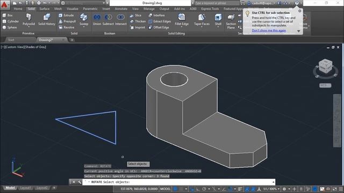Switch to the Parametric ribbon tab
Screen dimensions: 344x193
[90, 9]
